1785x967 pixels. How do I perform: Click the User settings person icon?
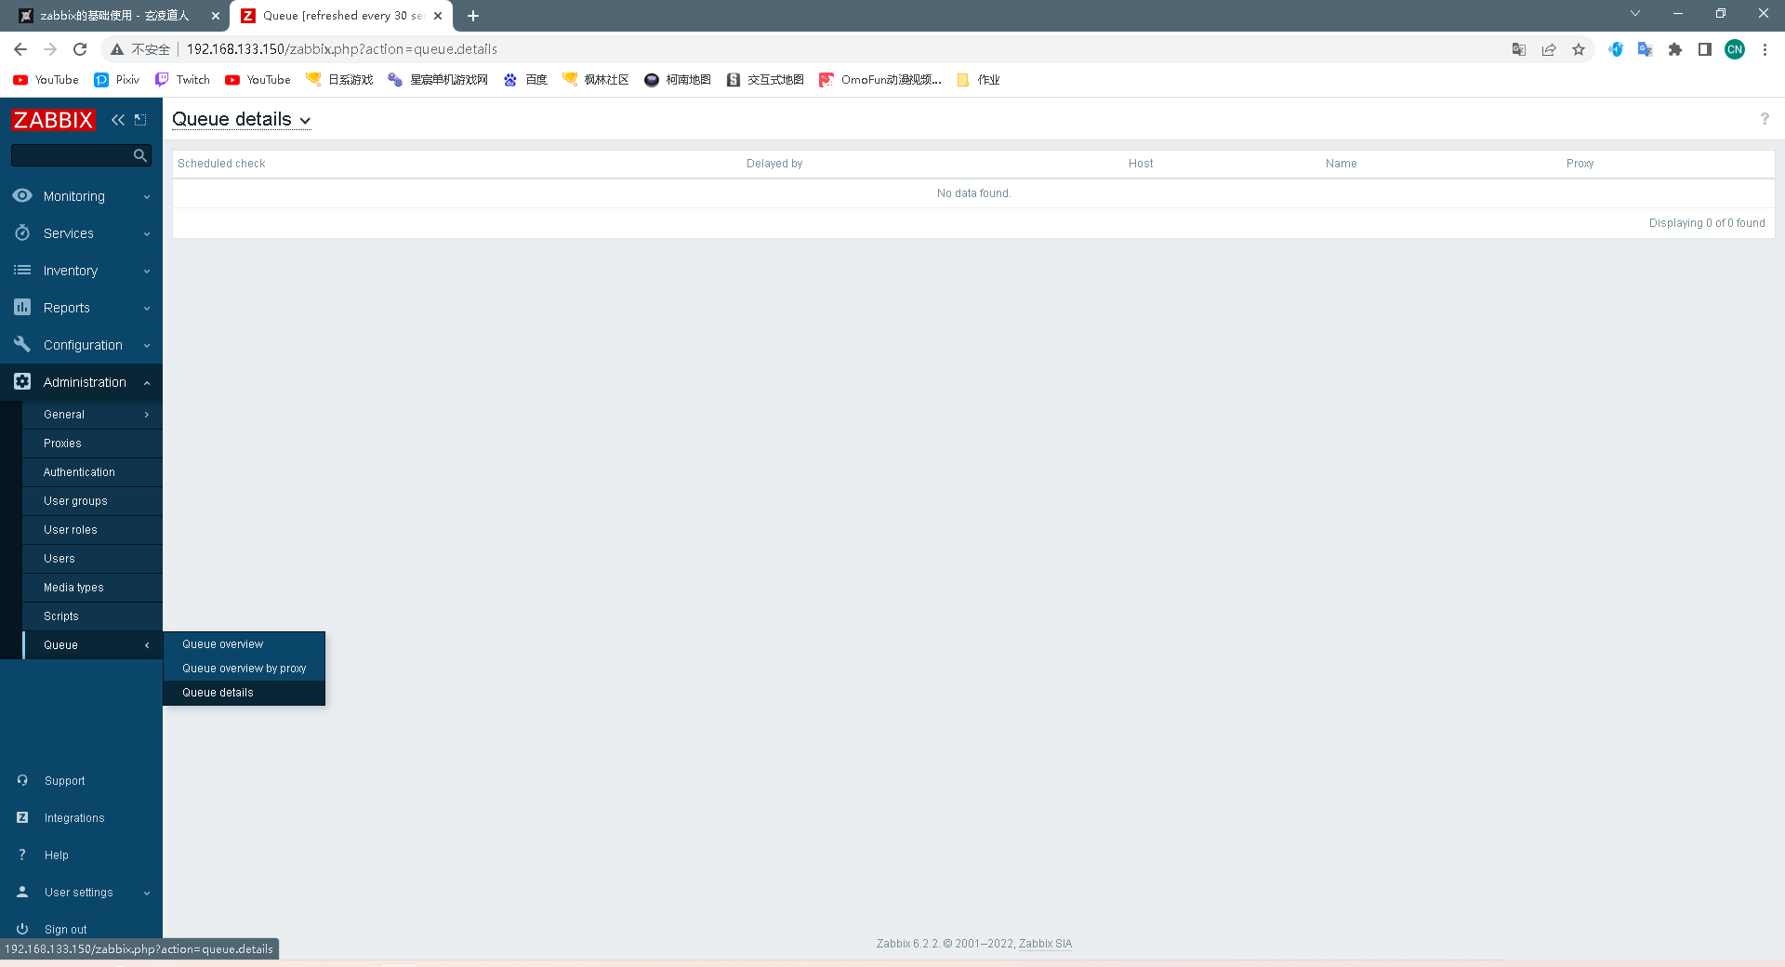pyautogui.click(x=22, y=892)
